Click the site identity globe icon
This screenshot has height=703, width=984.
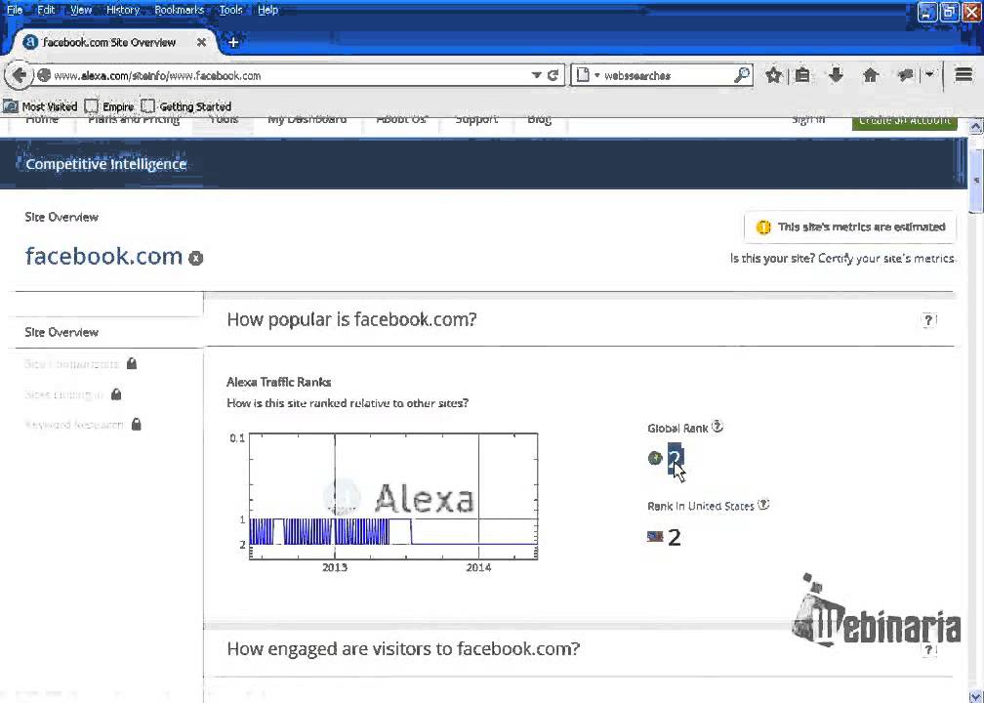pyautogui.click(x=44, y=75)
